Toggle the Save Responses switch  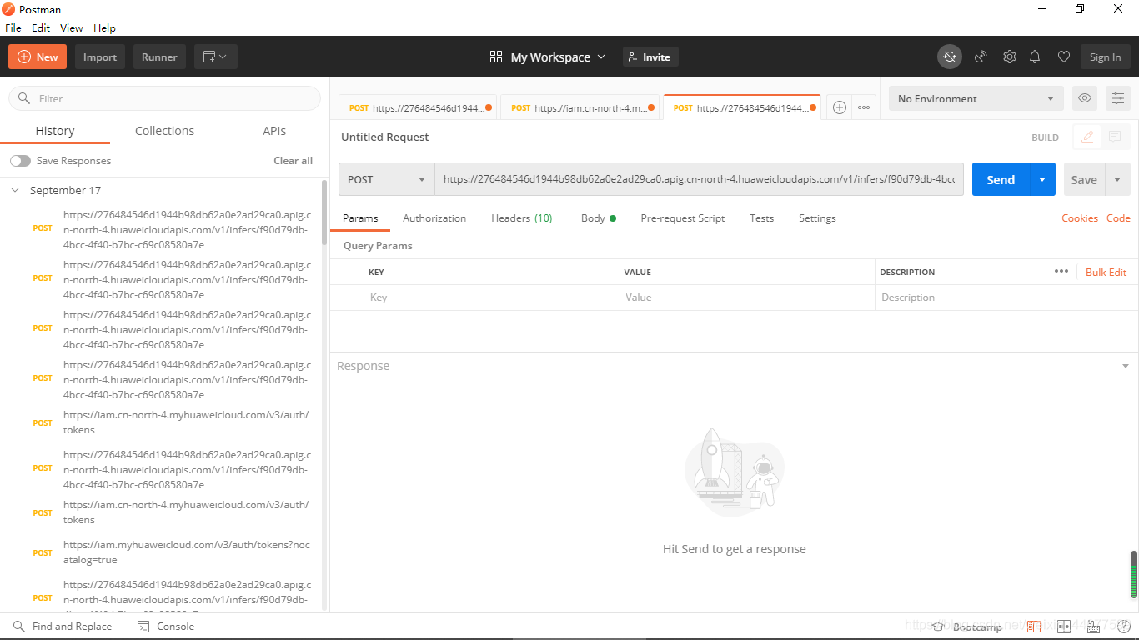20,161
